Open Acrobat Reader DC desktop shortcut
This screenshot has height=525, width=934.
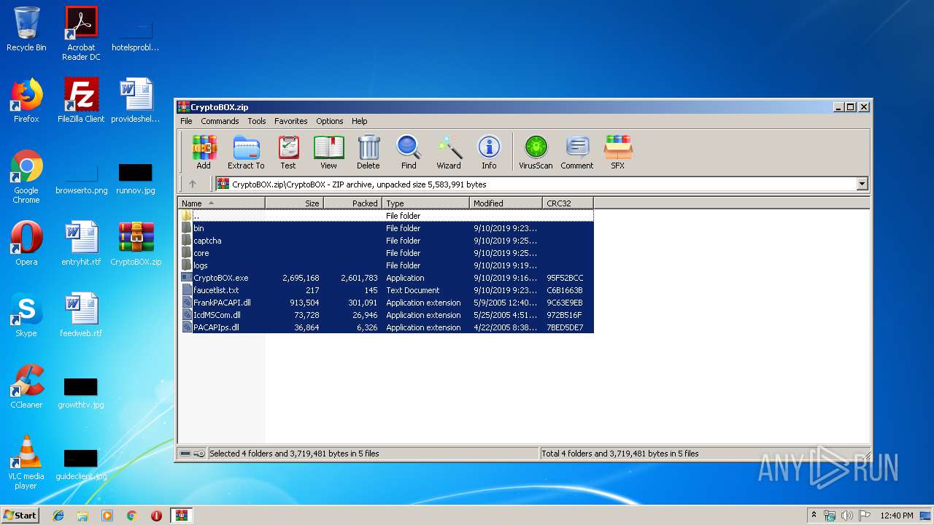81,34
